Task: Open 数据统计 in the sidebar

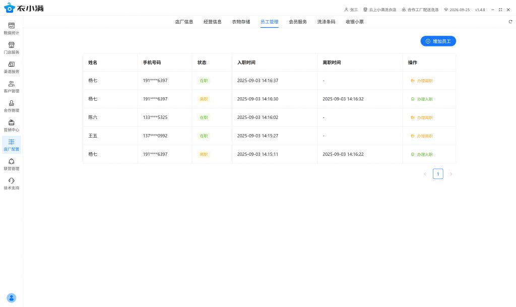Action: 11,28
